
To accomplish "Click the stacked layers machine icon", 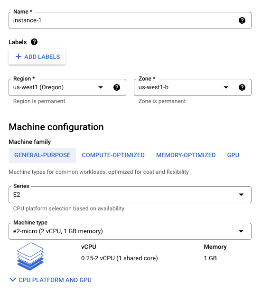I will pyautogui.click(x=30, y=256).
